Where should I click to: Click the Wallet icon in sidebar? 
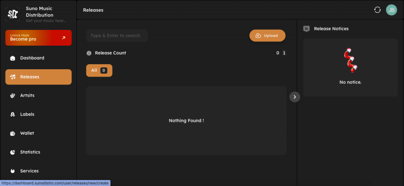(13, 133)
